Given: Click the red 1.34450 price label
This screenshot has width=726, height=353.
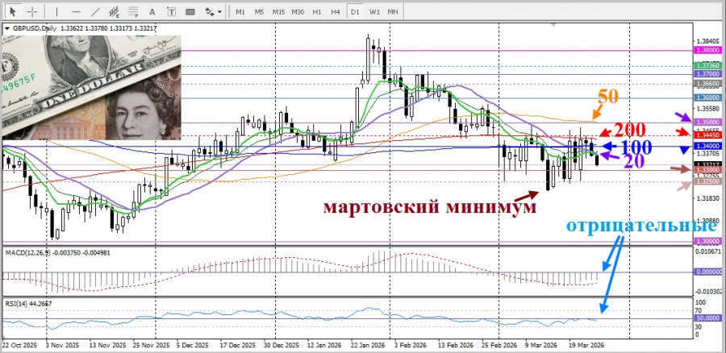Looking at the screenshot, I should click(x=707, y=135).
